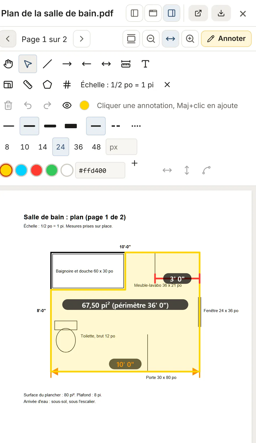Select the text annotation tool
Screen dimensions: 256x443
(x=145, y=64)
